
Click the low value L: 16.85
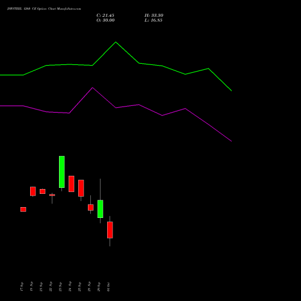click(x=154, y=20)
